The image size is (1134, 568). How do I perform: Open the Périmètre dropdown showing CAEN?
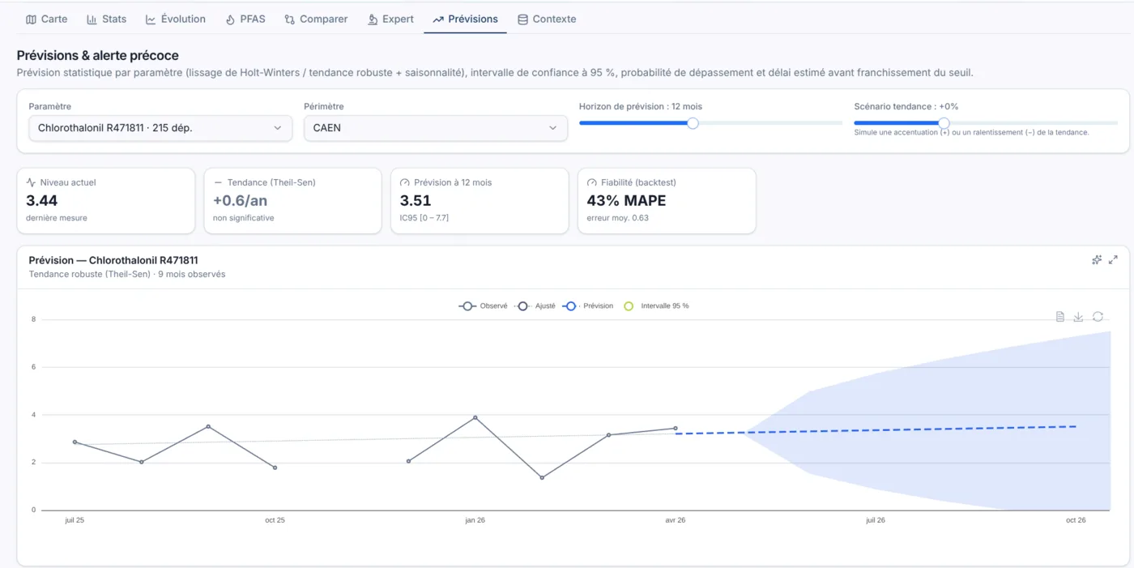(x=436, y=128)
